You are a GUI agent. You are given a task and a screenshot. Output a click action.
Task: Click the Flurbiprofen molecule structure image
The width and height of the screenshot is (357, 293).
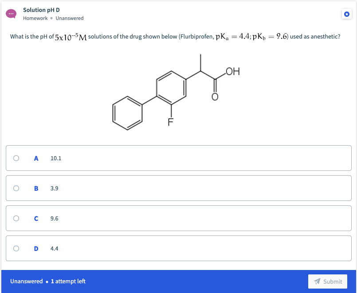point(177,93)
